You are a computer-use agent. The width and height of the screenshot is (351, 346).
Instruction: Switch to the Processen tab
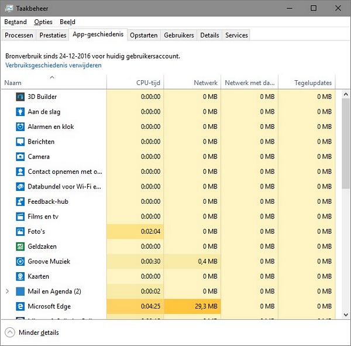(19, 35)
